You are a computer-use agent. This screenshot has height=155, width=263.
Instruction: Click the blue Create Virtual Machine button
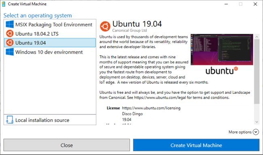click(x=196, y=145)
